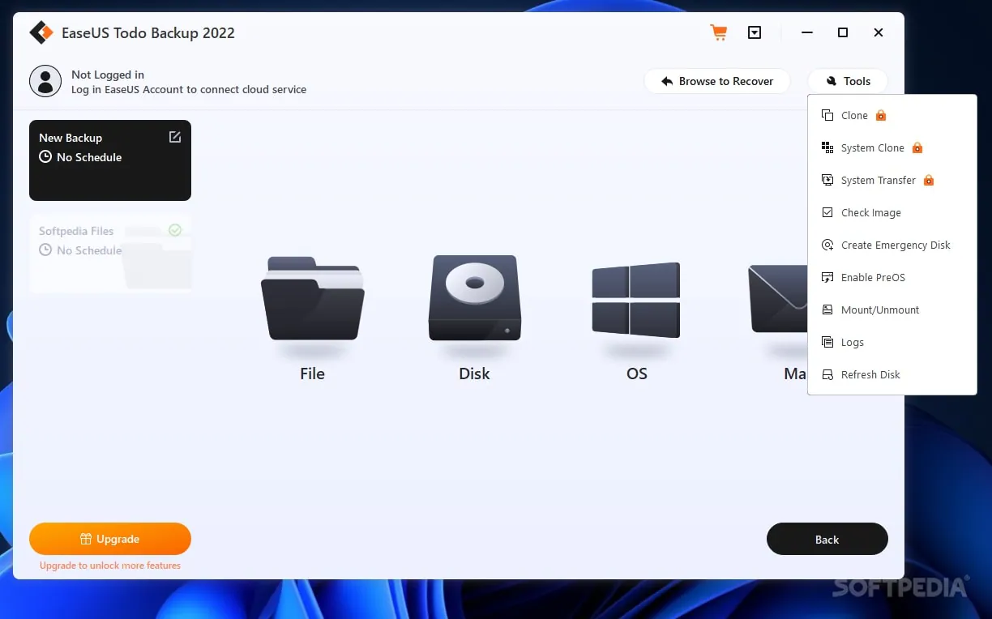Choose Create Emergency Disk option

pyautogui.click(x=892, y=245)
